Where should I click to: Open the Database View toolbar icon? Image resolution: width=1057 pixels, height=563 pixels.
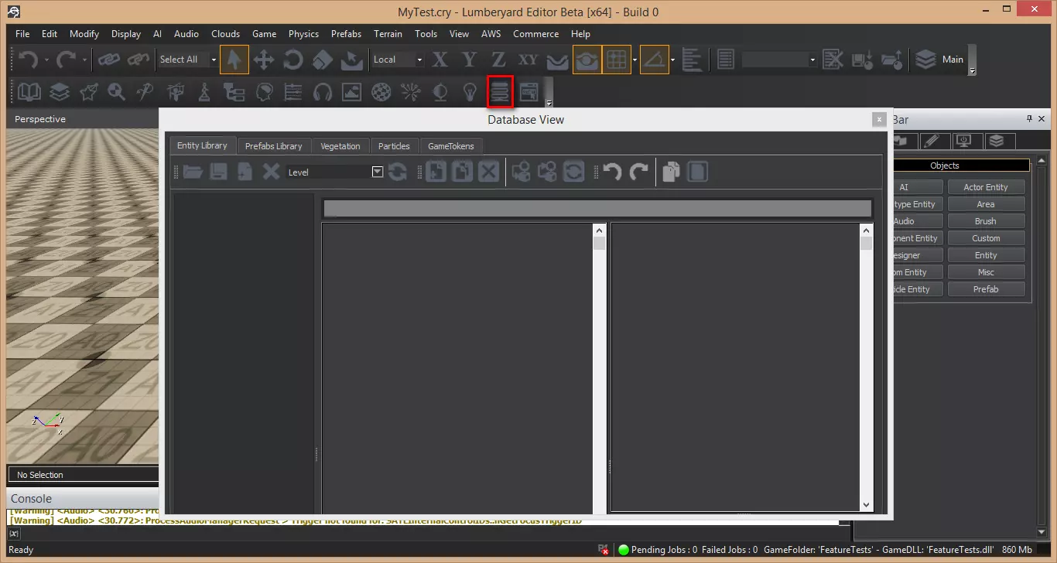pos(500,92)
